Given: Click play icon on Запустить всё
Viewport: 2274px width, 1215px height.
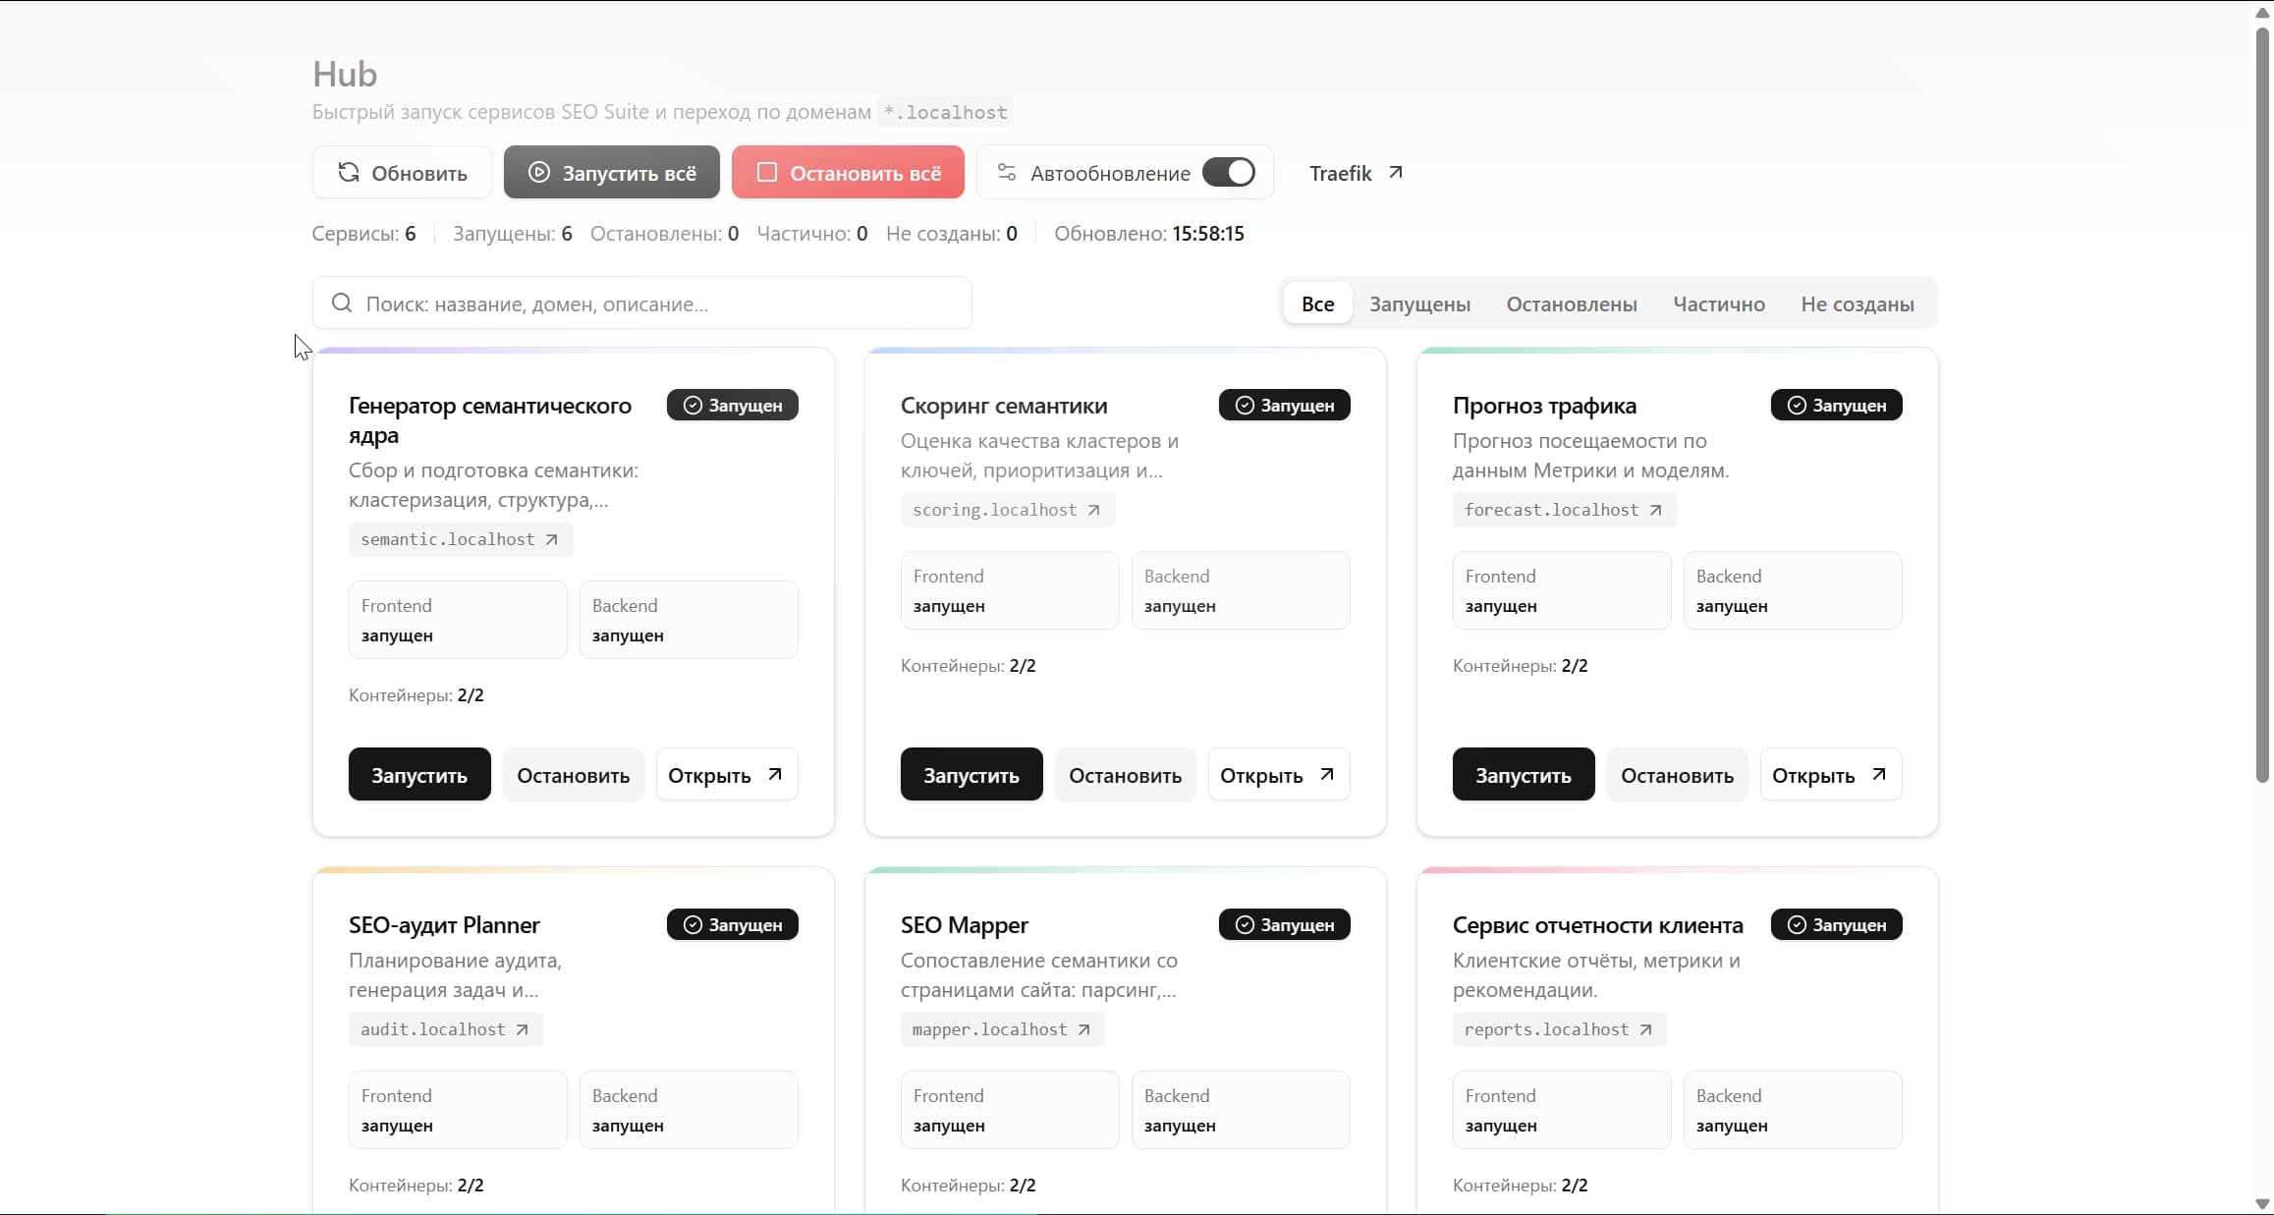Looking at the screenshot, I should coord(538,173).
